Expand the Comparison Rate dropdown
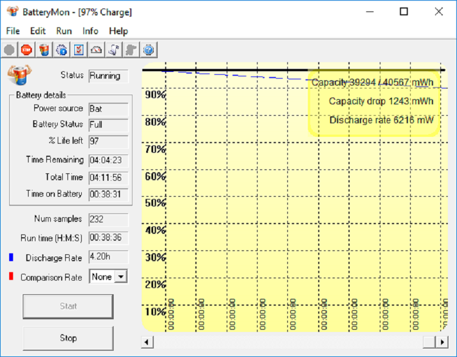This screenshot has width=457, height=357. 121,277
